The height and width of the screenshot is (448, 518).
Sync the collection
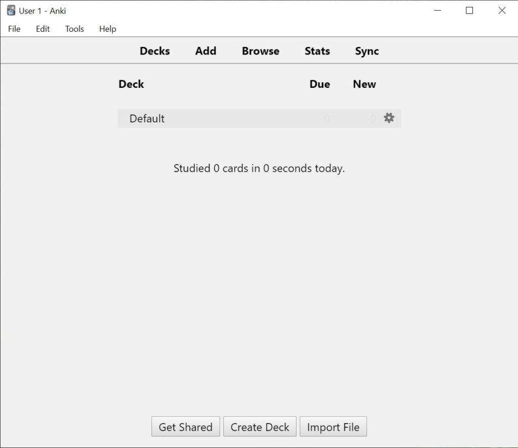(367, 51)
